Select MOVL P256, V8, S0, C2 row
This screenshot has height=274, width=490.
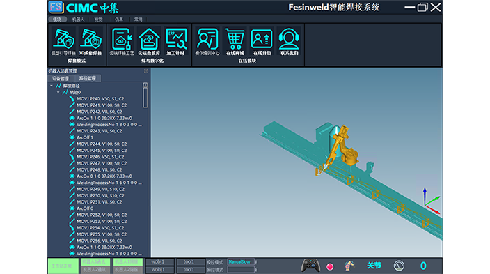pos(100,241)
